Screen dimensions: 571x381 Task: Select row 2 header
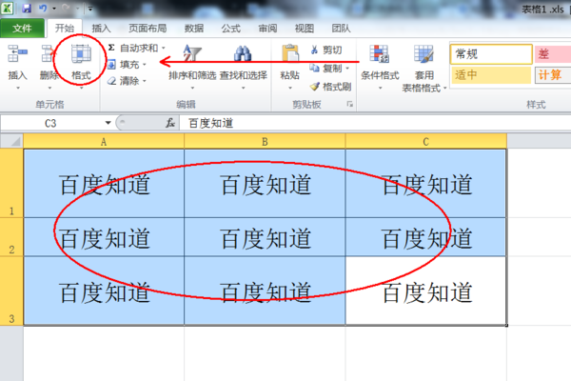11,237
